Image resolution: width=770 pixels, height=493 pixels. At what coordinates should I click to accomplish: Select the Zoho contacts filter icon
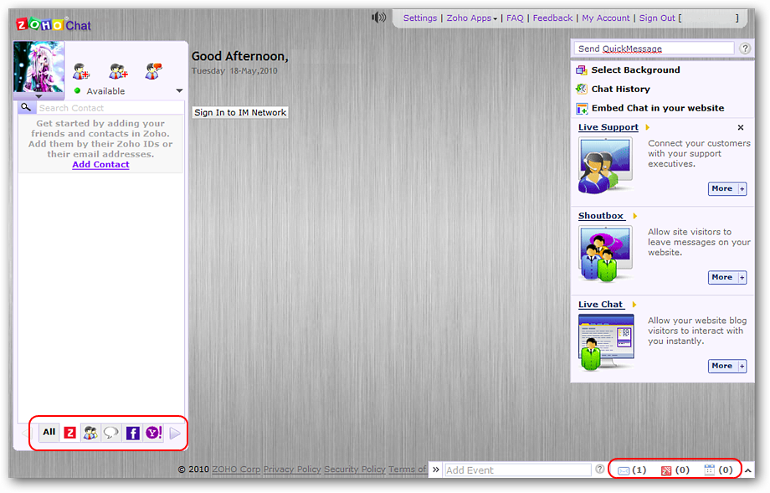click(70, 433)
